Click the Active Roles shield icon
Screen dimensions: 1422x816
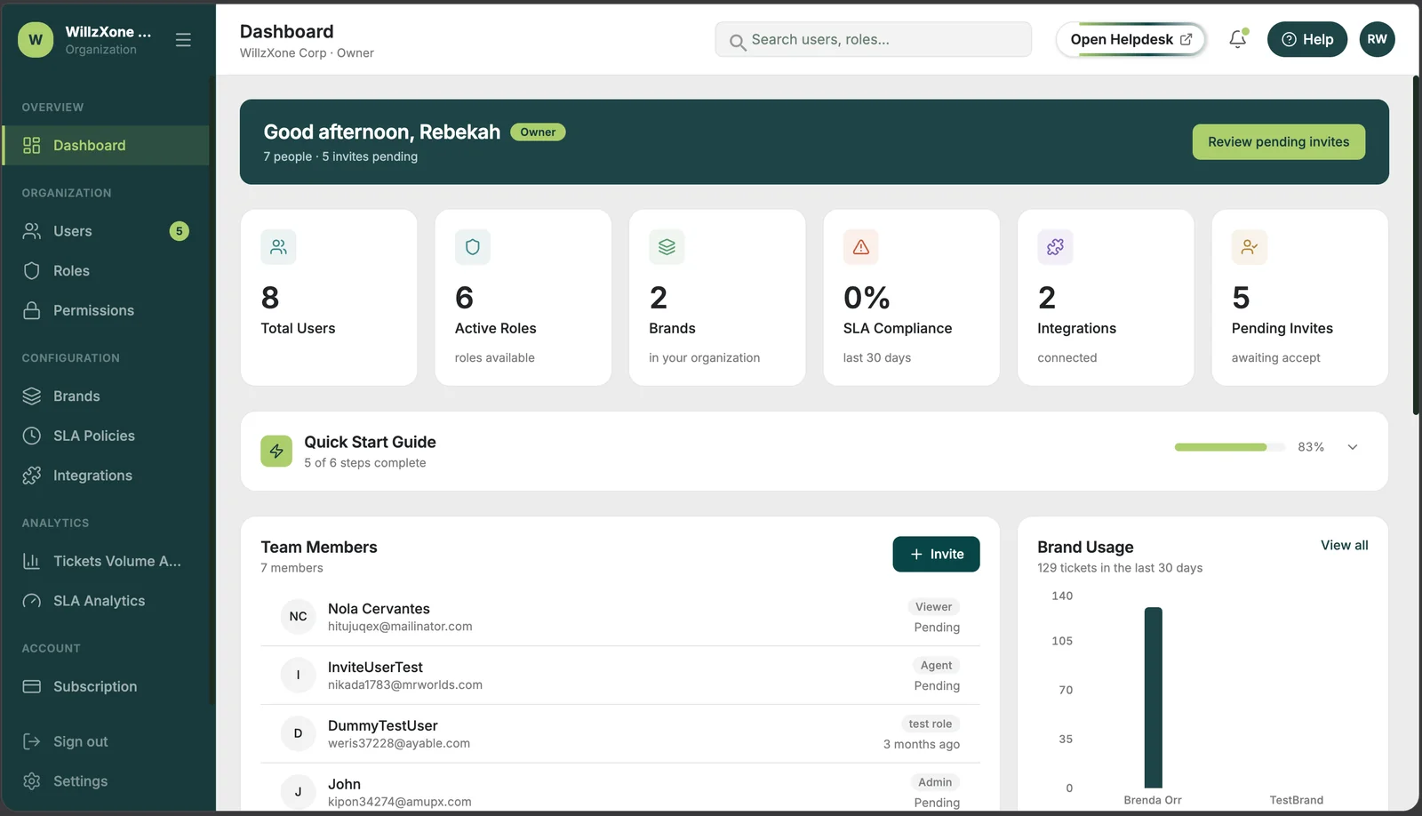click(473, 247)
